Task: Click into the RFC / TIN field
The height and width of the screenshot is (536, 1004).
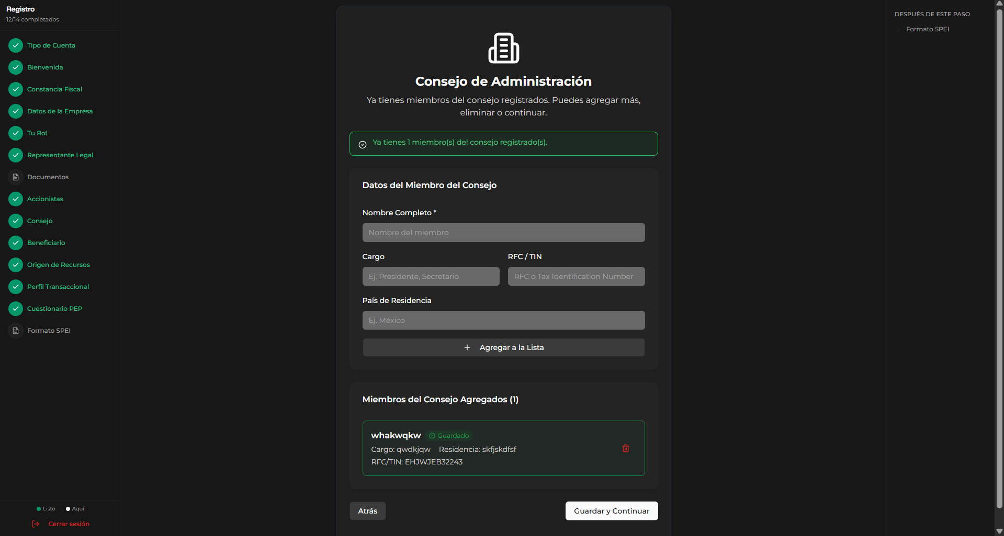Action: point(576,276)
